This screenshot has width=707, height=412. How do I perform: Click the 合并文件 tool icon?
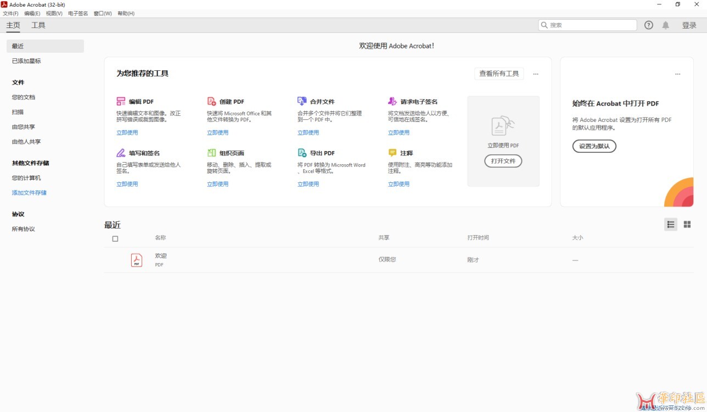coord(302,102)
